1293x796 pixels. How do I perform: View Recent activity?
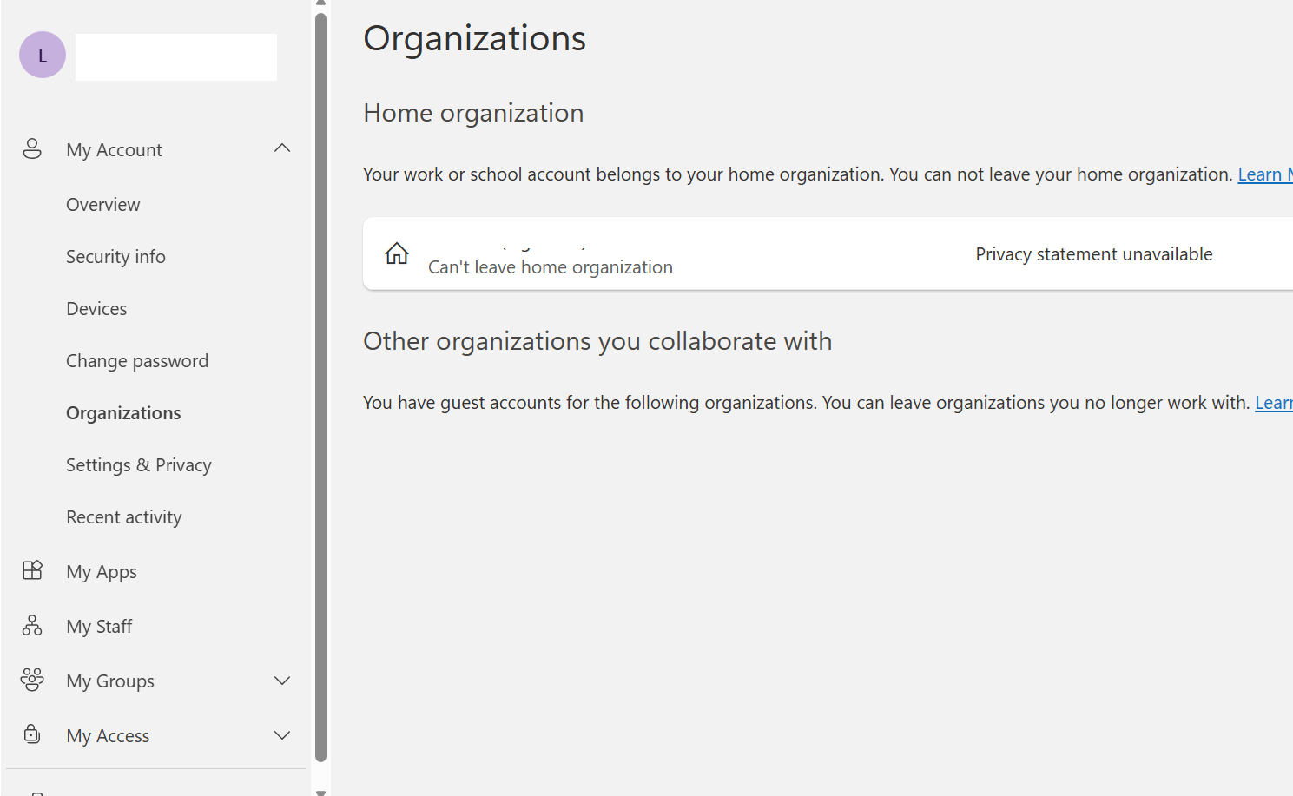click(124, 517)
